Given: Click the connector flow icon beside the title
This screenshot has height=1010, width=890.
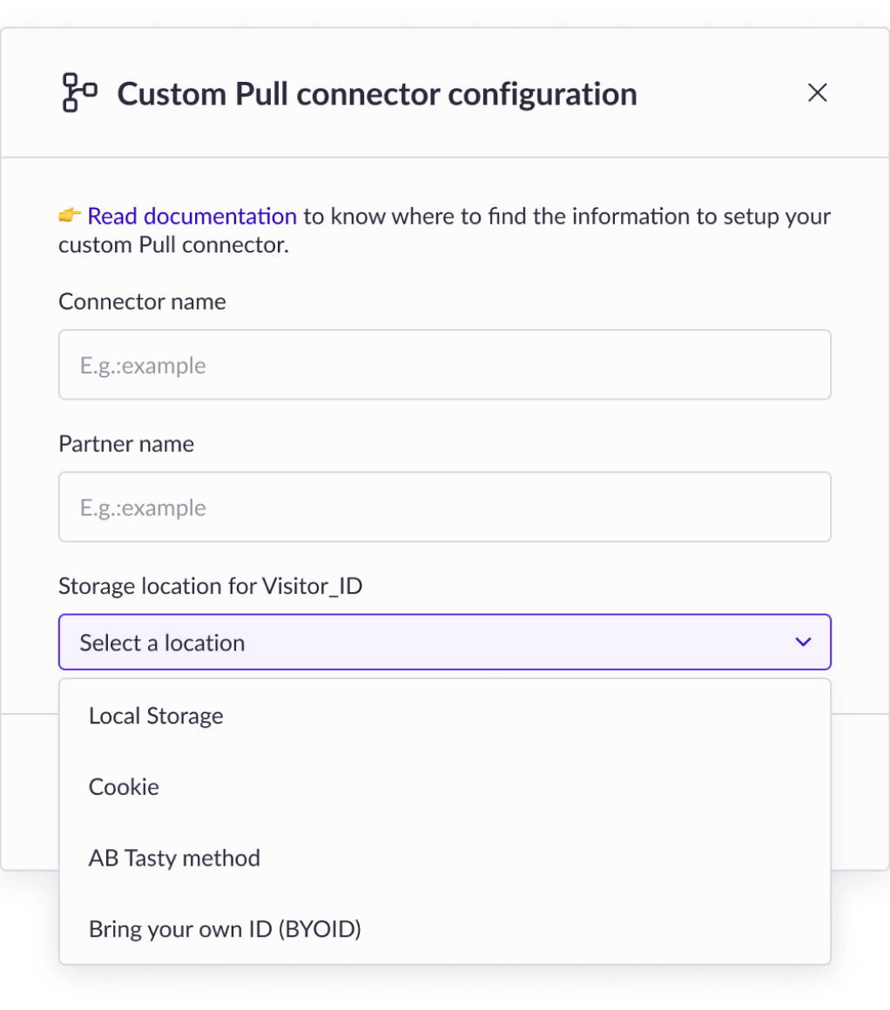Looking at the screenshot, I should (x=79, y=93).
